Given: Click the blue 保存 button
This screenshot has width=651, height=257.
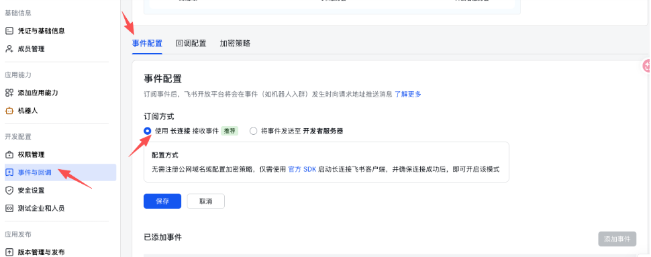Looking at the screenshot, I should tap(162, 201).
